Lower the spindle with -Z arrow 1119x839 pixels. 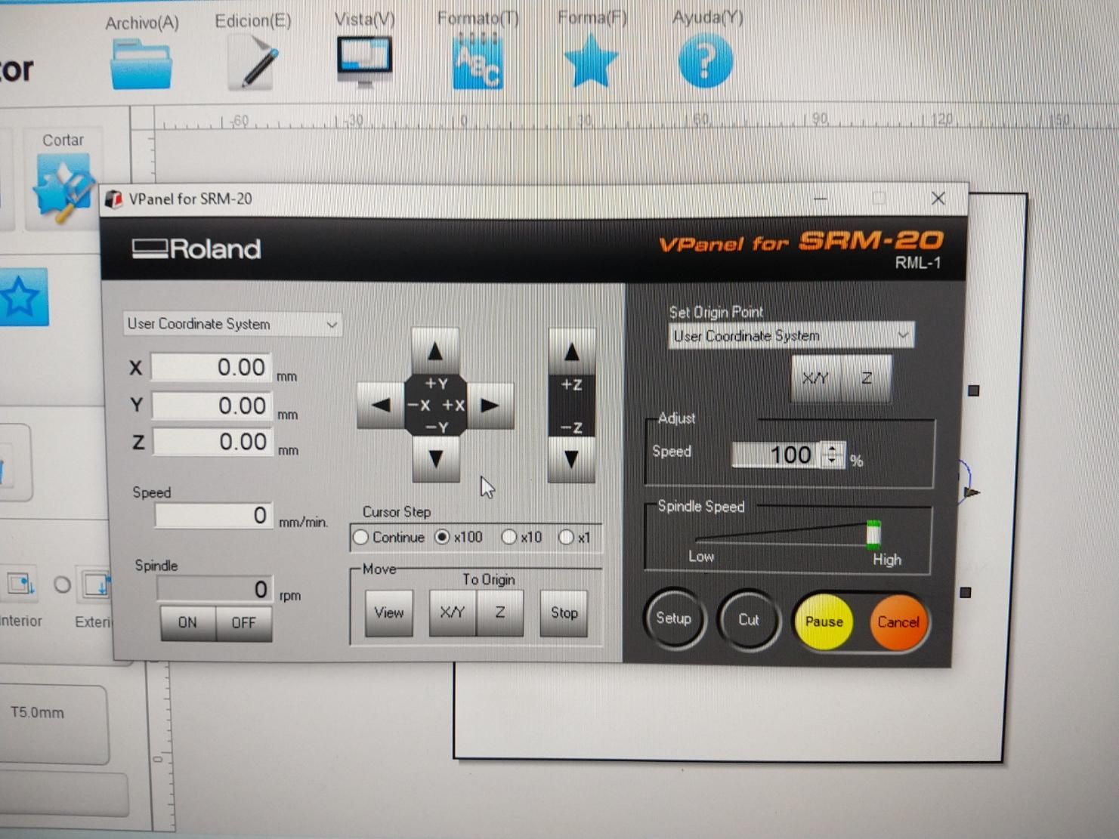[x=572, y=459]
